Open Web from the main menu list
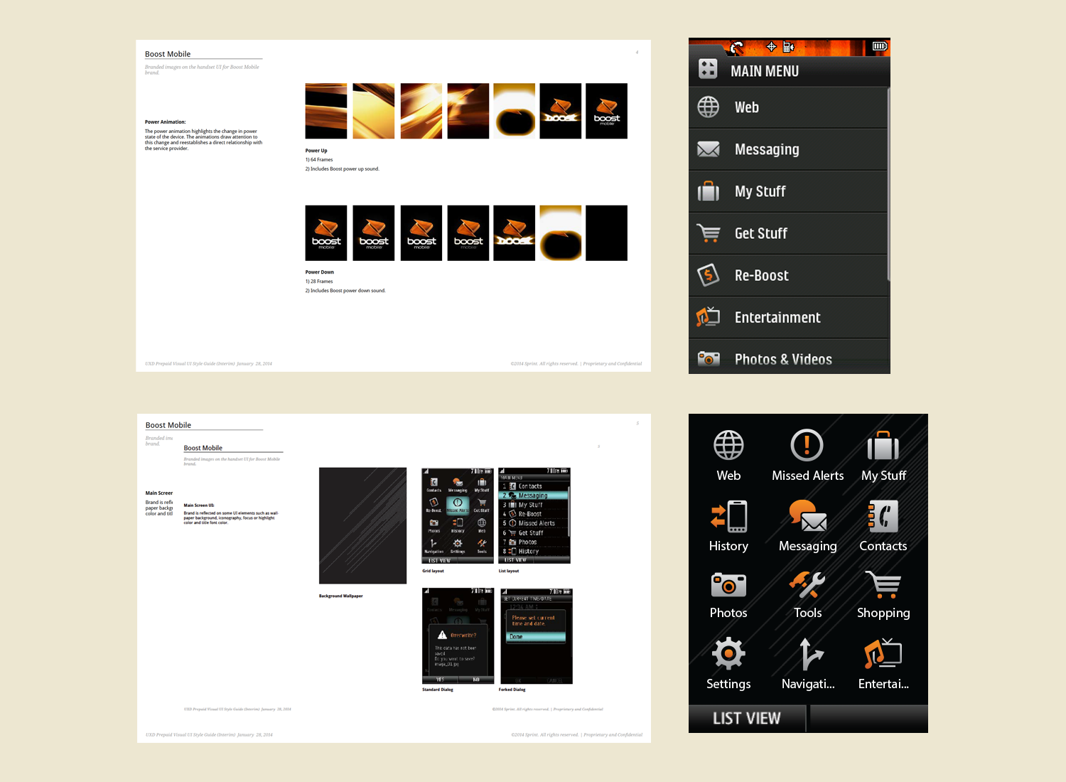The height and width of the screenshot is (782, 1066). click(788, 107)
